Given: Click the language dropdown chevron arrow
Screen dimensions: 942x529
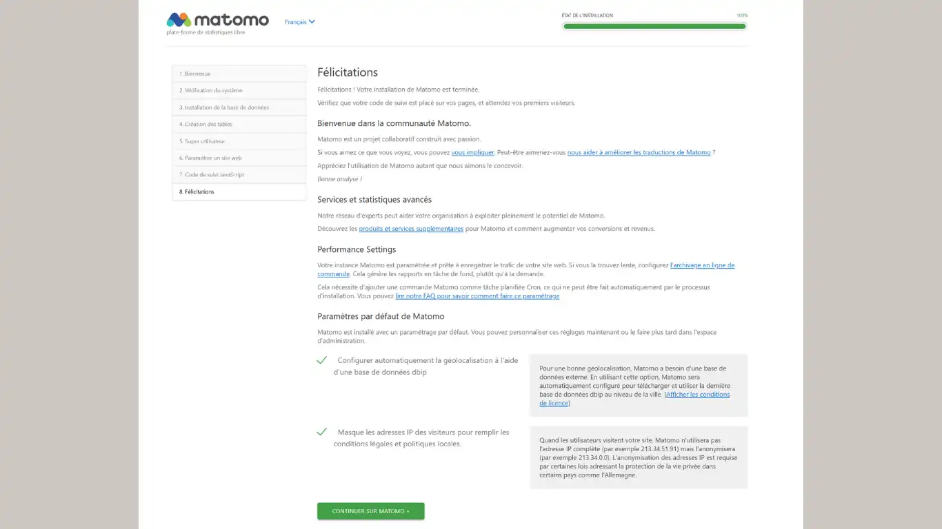Looking at the screenshot, I should (312, 22).
